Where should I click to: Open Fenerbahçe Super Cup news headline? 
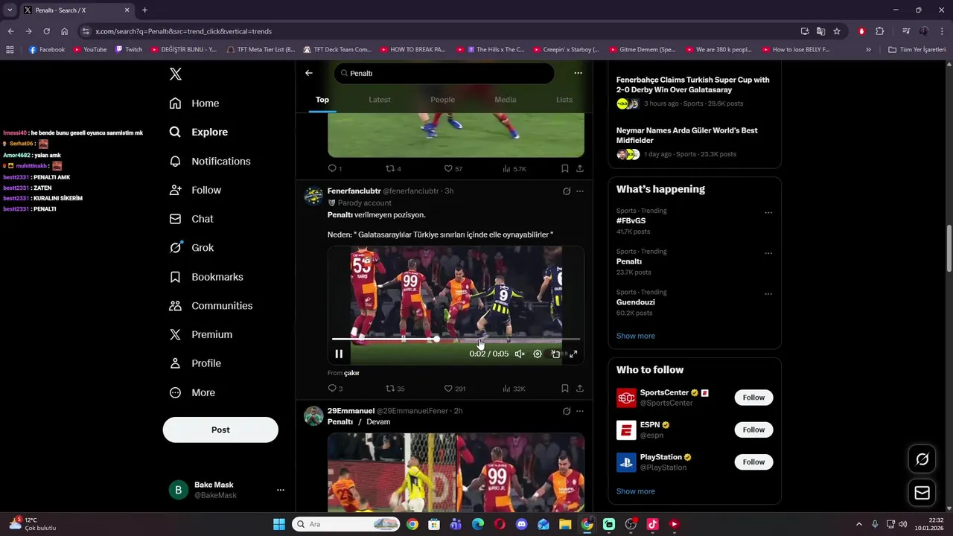[692, 85]
